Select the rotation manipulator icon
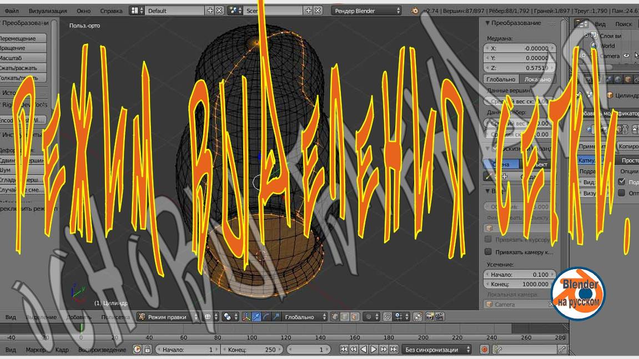 point(266,316)
